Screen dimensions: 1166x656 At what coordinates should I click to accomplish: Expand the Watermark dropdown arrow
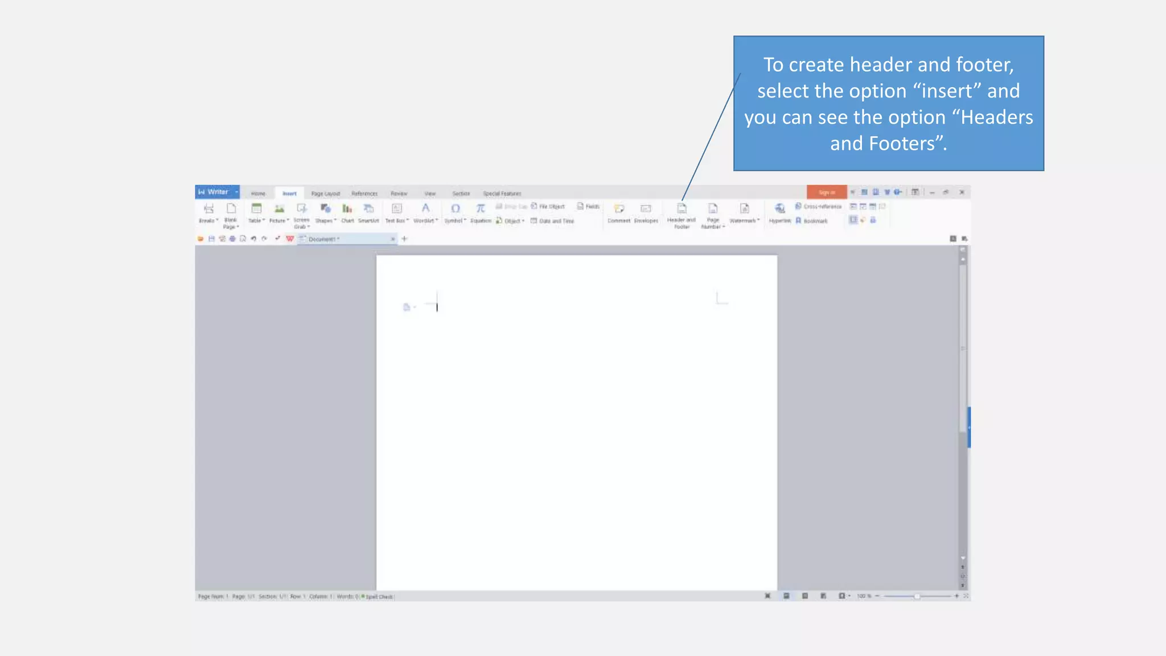758,220
